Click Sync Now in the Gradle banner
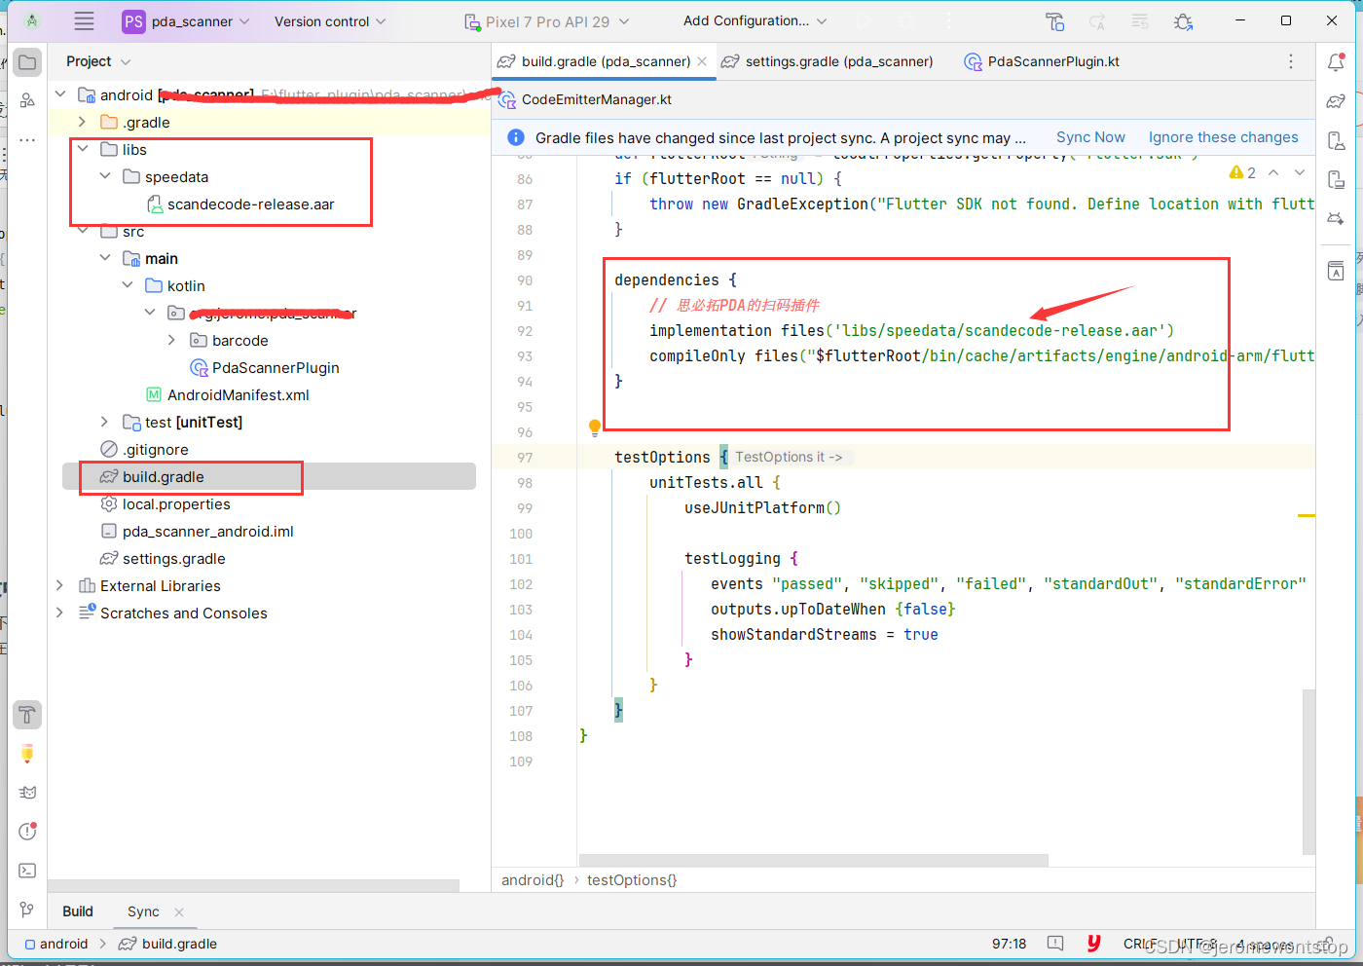1363x966 pixels. click(1090, 137)
